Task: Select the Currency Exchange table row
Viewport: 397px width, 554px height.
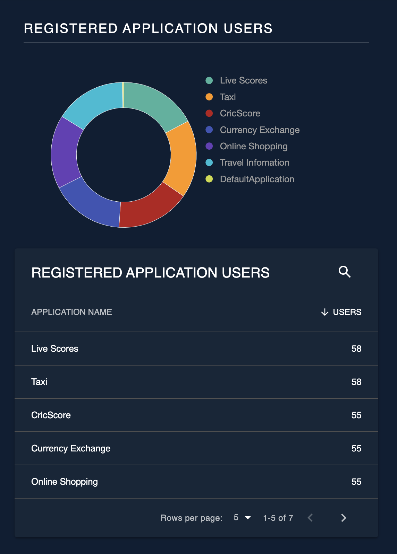Action: [196, 448]
